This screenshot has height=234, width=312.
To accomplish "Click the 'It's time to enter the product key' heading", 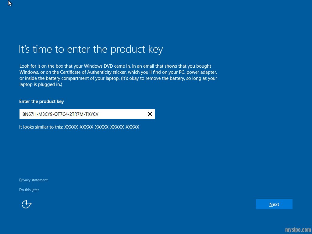I will click(91, 49).
